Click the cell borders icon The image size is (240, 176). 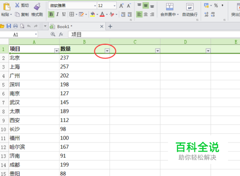pyautogui.click(x=72, y=14)
